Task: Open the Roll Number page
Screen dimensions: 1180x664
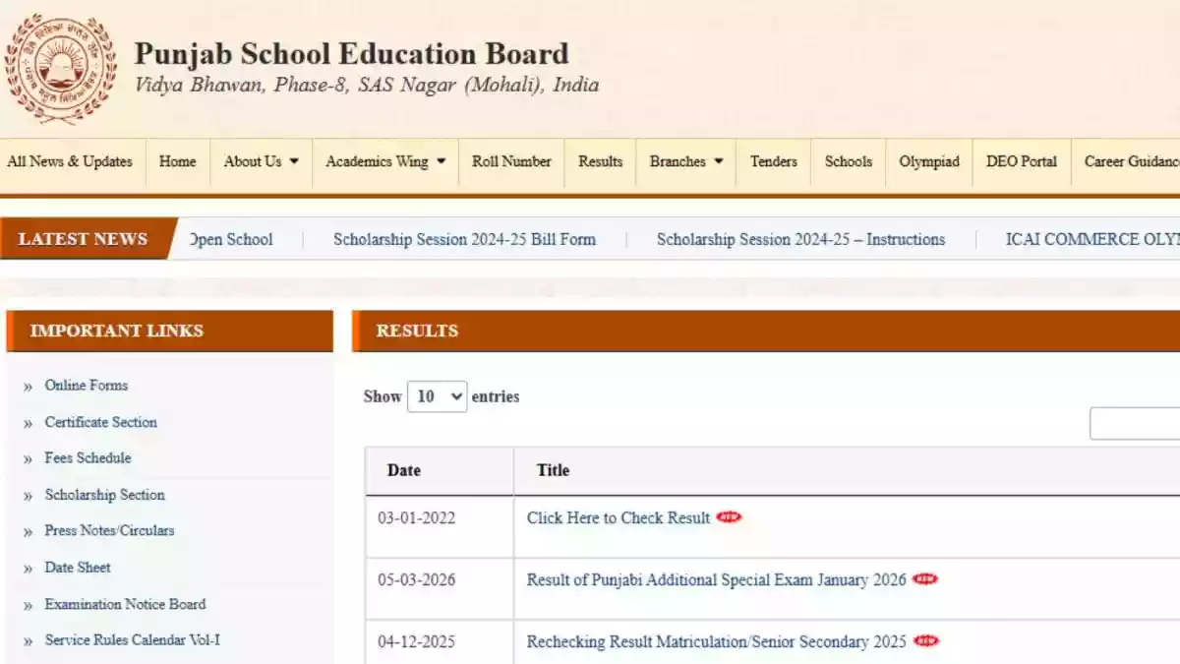Action: [511, 161]
